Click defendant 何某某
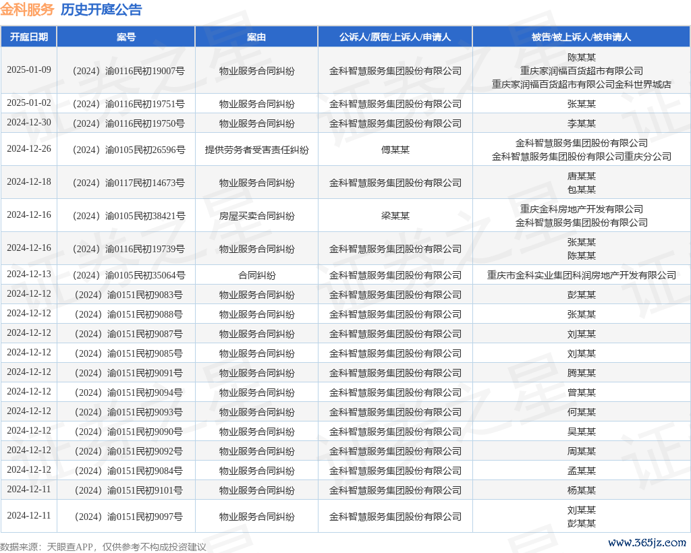Image resolution: width=691 pixels, height=553 pixels. (x=581, y=413)
